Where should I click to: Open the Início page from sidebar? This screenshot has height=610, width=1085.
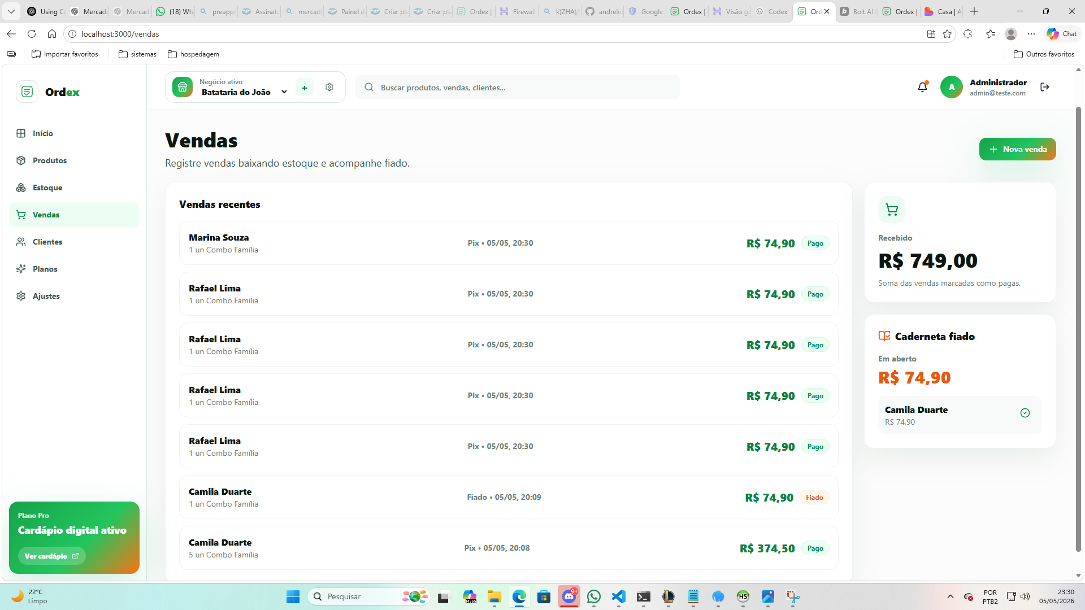click(x=74, y=133)
